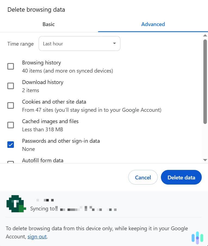The height and width of the screenshot is (246, 208).
Task: Switch to the Basic tab
Action: coord(48,24)
